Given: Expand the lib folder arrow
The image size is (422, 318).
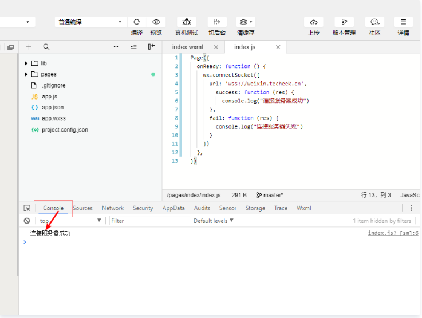Looking at the screenshot, I should (26, 63).
